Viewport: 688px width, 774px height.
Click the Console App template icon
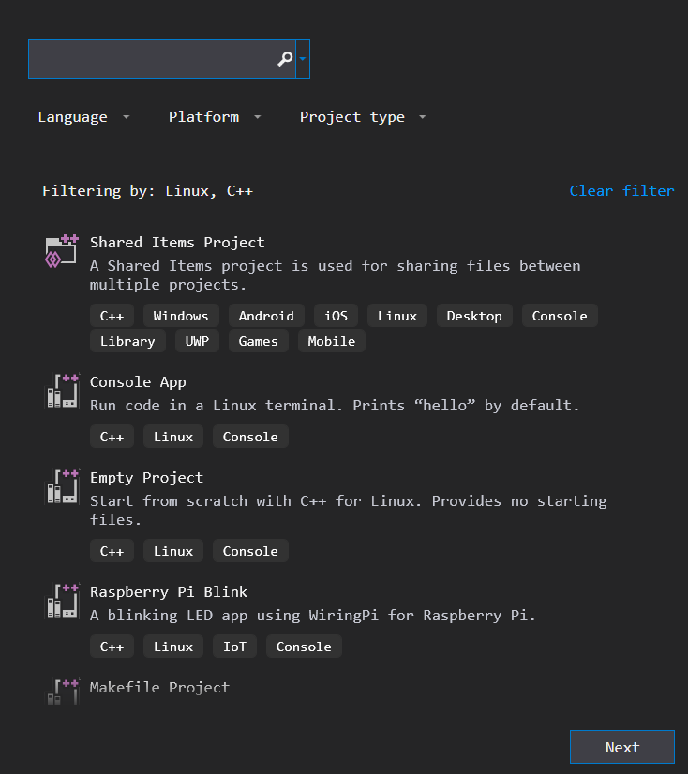point(62,391)
